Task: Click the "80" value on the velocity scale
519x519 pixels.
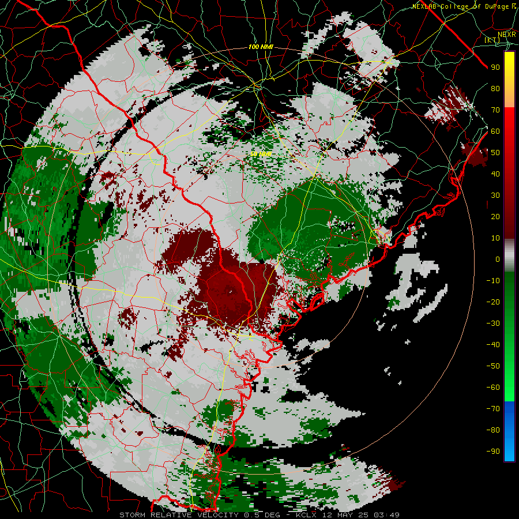Action: click(x=495, y=88)
